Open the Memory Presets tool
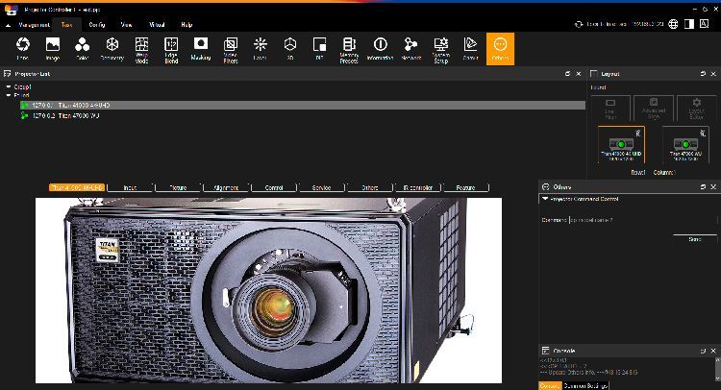Screen dimensions: 721x390 (x=349, y=50)
